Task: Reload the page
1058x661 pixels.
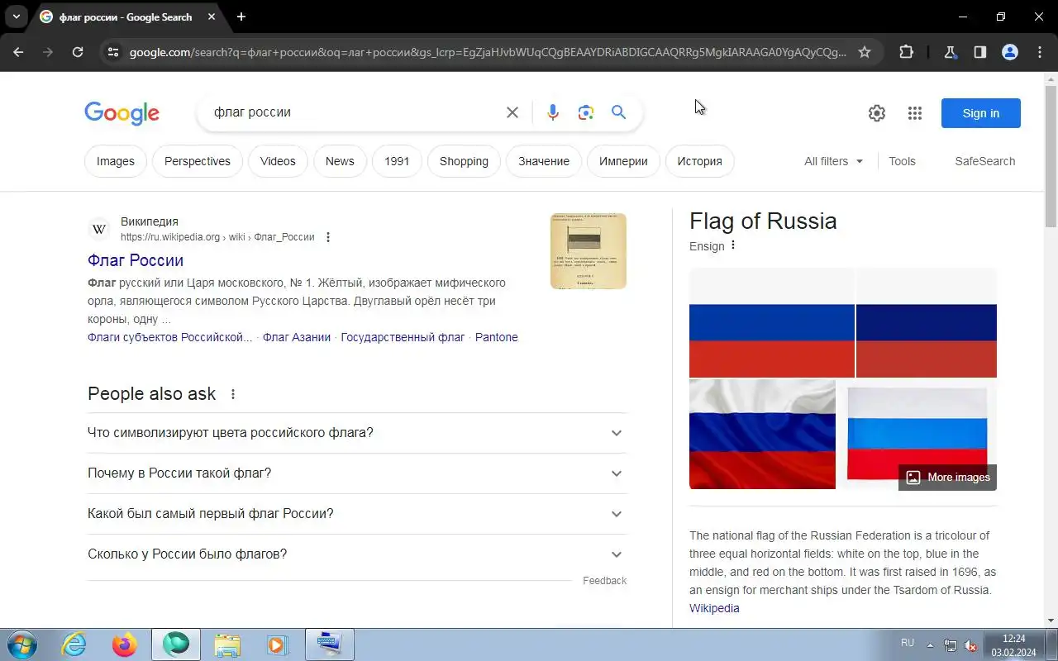Action: click(x=78, y=52)
